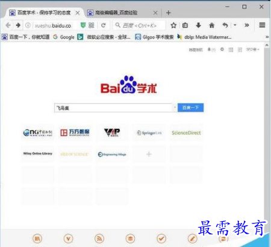Switch to grid view icon
This screenshot has width=271, height=247.
click(x=231, y=49)
